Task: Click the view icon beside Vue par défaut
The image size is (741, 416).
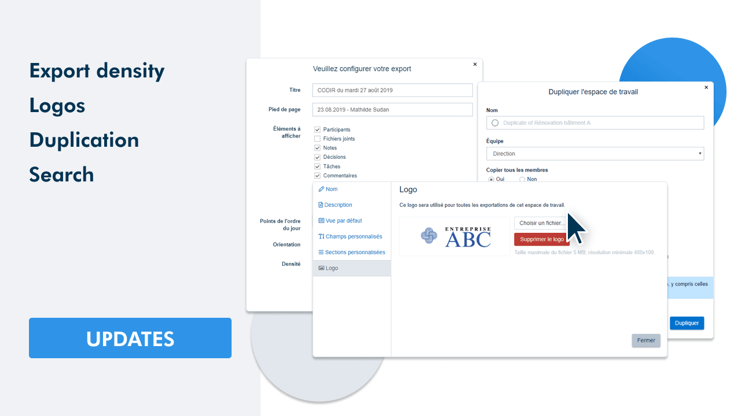Action: point(321,221)
